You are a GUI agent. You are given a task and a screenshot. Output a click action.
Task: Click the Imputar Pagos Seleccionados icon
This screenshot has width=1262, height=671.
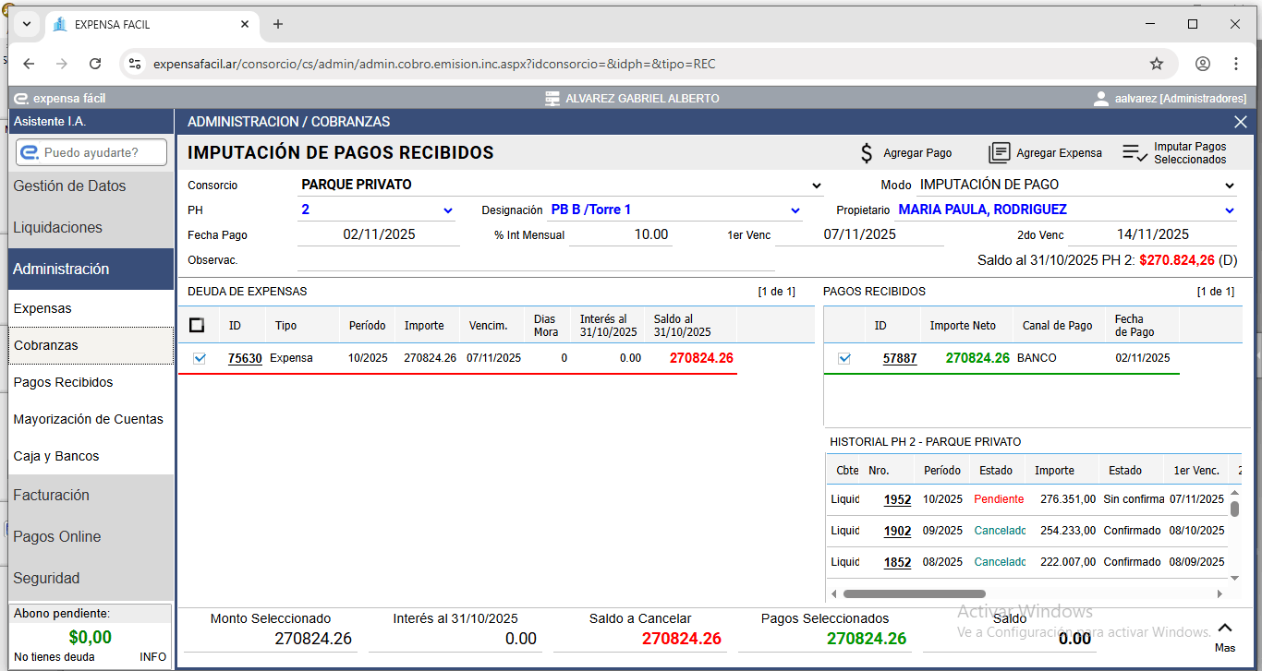point(1135,153)
